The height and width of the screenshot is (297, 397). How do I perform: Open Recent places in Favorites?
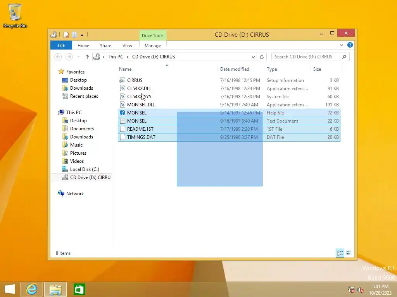pos(84,96)
